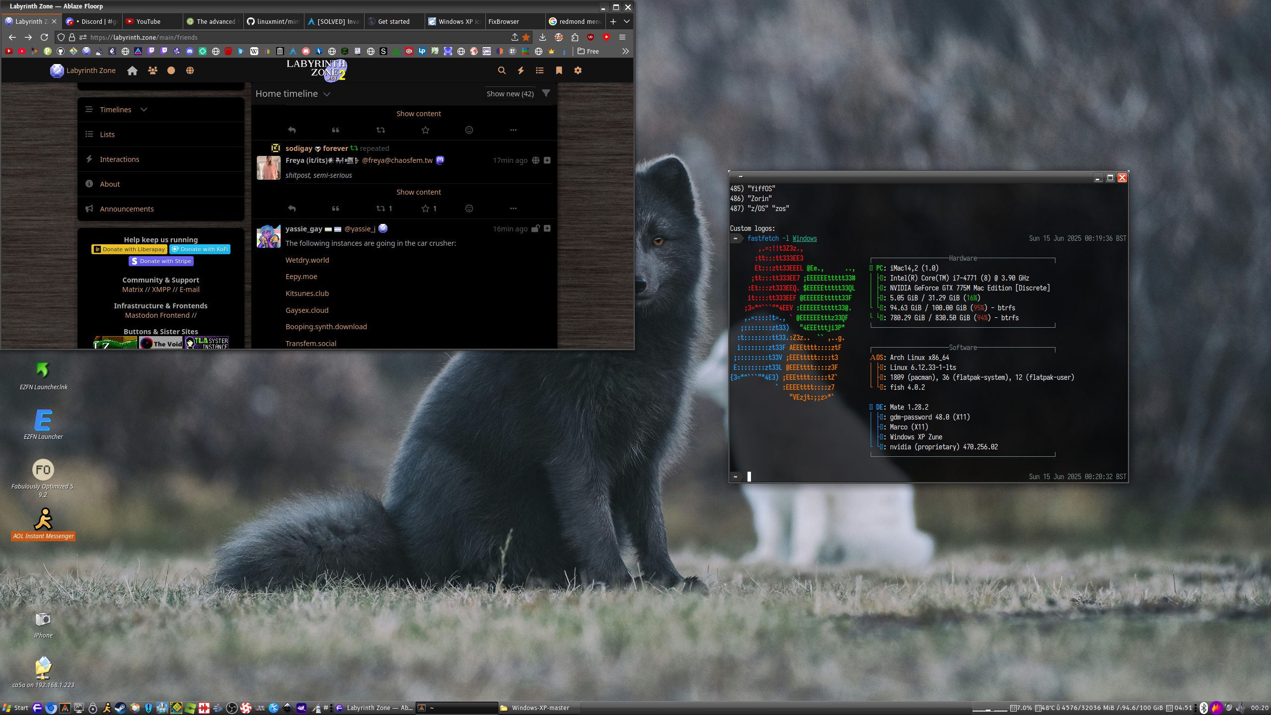Viewport: 1271px width, 715px height.
Task: Repeat Freya's post with the repeat button
Action: [x=381, y=209]
